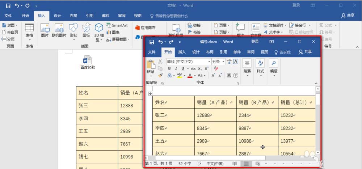Click the Clear Formatting eraser icon
Screen dimensions: 362x169
click(x=216, y=68)
